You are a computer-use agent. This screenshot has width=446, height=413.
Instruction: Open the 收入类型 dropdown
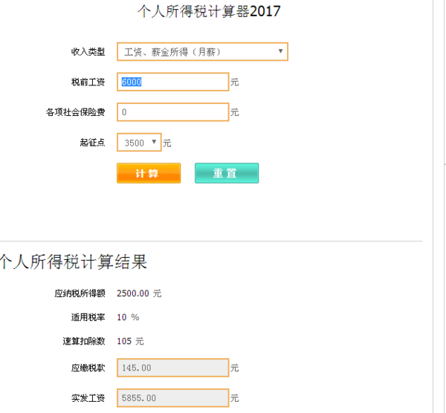point(202,52)
